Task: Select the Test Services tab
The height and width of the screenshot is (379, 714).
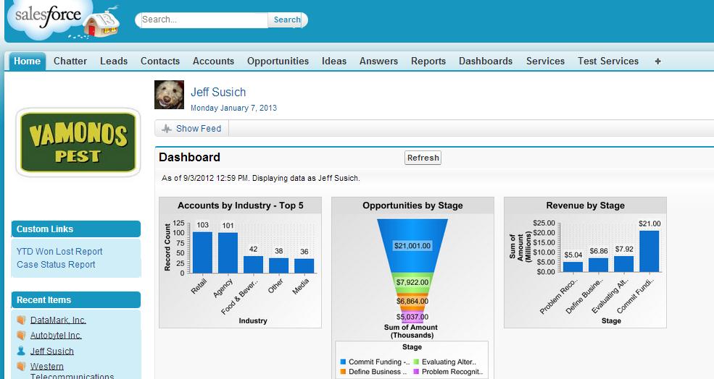Action: tap(608, 61)
